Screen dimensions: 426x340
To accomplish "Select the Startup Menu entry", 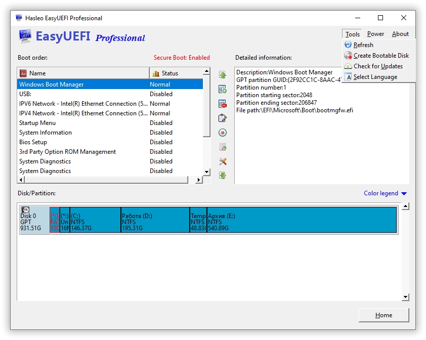I will click(110, 123).
